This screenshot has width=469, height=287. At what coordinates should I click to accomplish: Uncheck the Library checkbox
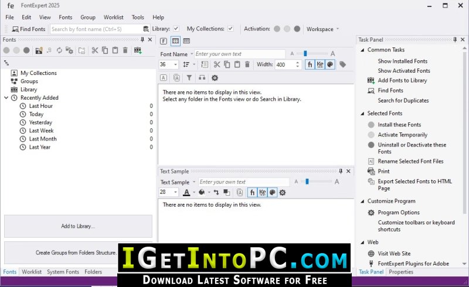[176, 29]
